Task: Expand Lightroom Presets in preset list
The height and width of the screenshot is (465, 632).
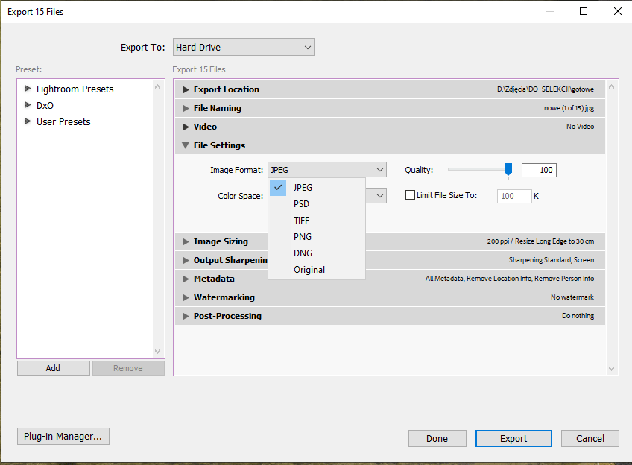Action: (28, 89)
